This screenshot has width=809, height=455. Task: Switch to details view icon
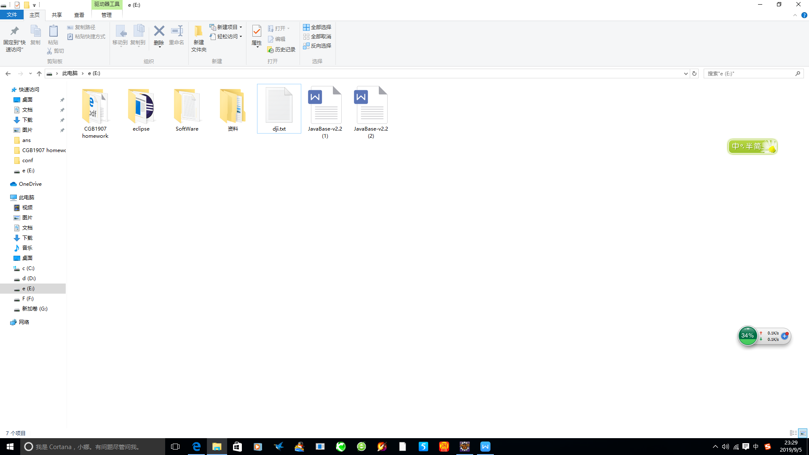[793, 433]
